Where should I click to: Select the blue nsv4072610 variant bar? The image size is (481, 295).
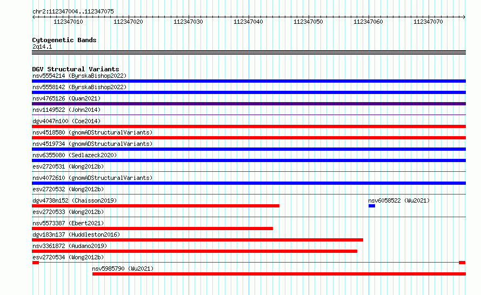[249, 183]
